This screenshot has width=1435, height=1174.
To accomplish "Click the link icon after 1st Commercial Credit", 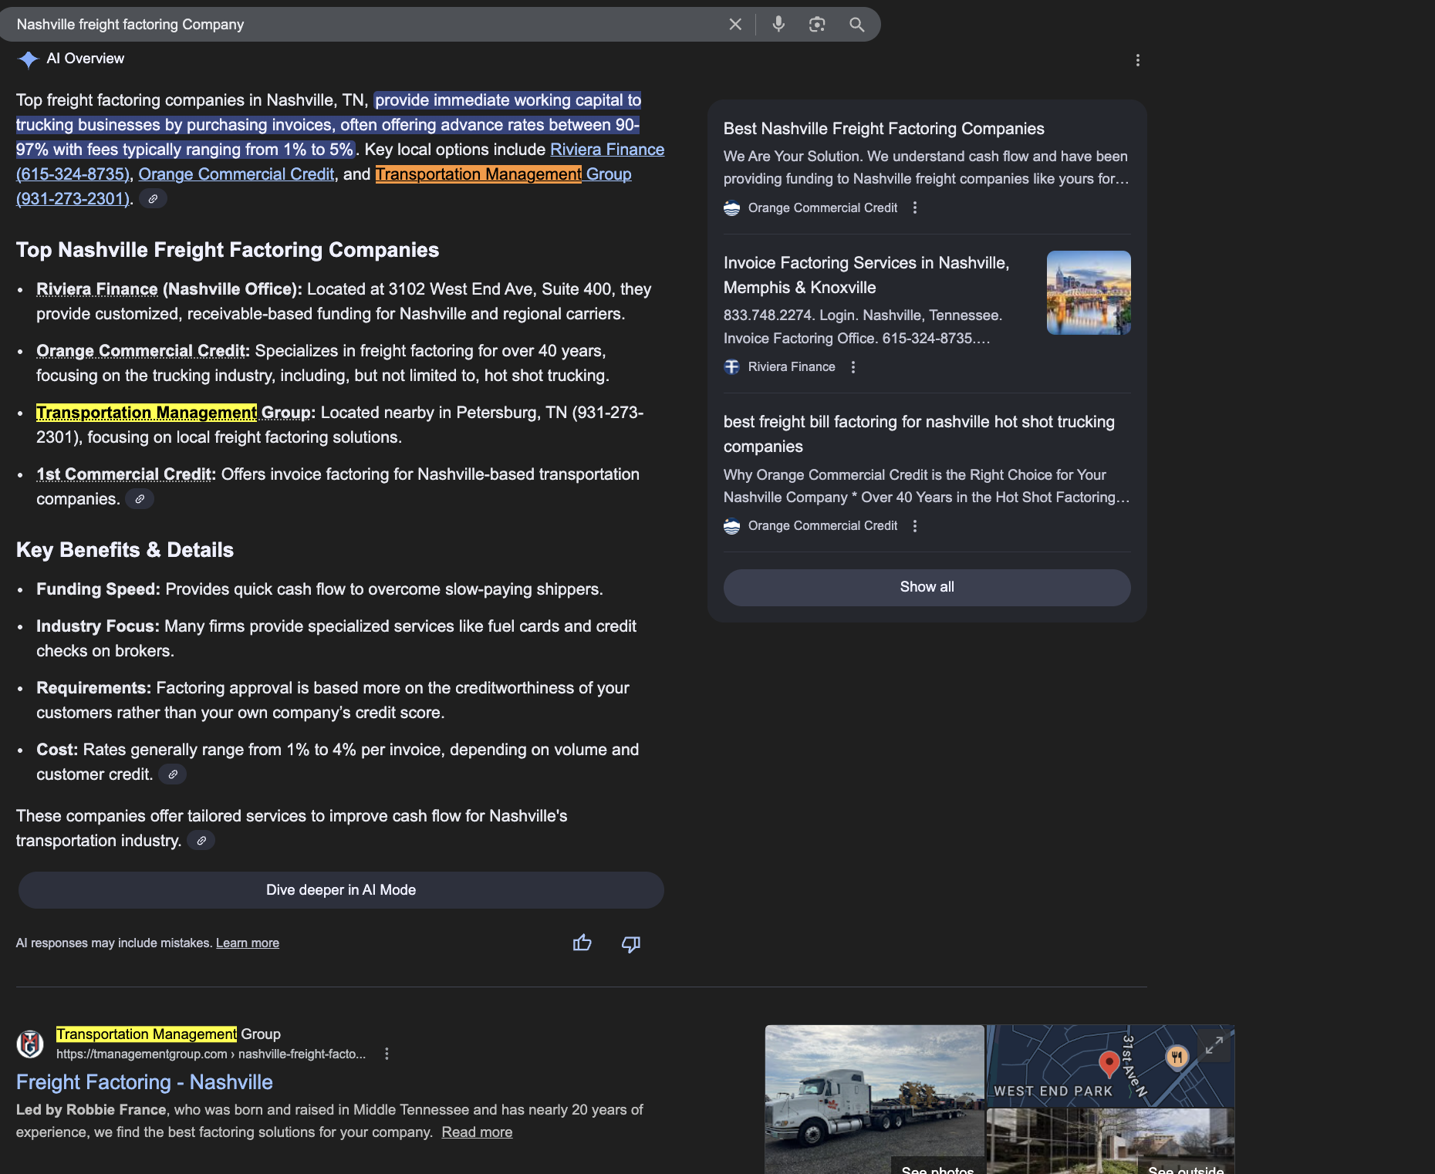I will 140,498.
